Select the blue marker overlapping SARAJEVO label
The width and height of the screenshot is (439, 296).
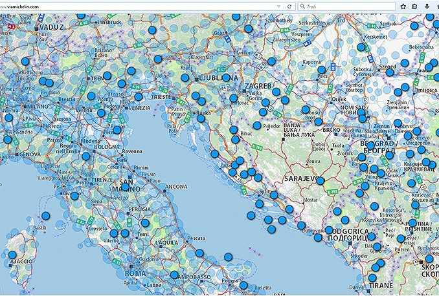pyautogui.click(x=320, y=180)
